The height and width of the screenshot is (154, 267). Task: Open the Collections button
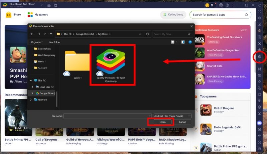[x=173, y=15]
